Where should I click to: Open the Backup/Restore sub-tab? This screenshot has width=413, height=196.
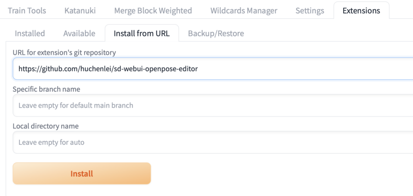coord(216,33)
